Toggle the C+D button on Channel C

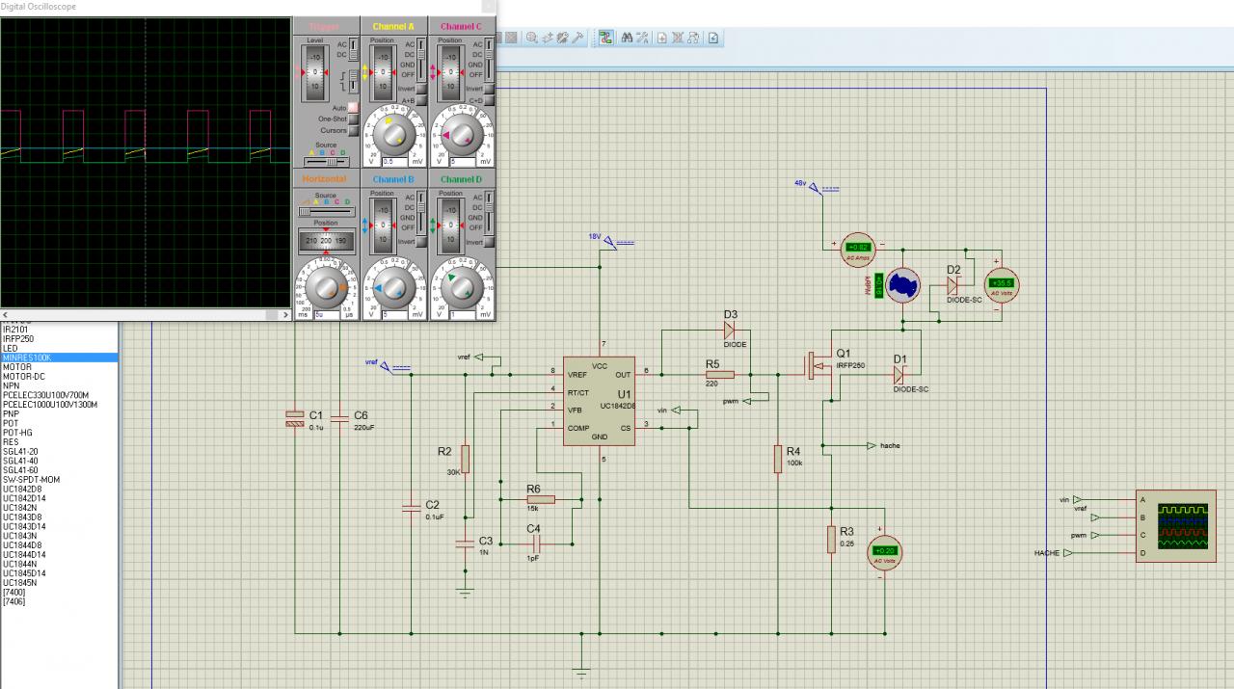pyautogui.click(x=488, y=100)
